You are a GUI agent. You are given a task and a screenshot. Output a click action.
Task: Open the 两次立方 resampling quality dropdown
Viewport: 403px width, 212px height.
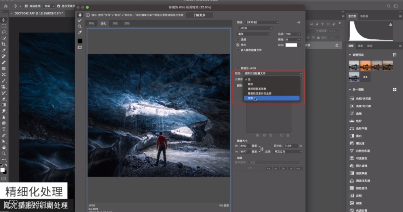click(x=288, y=152)
